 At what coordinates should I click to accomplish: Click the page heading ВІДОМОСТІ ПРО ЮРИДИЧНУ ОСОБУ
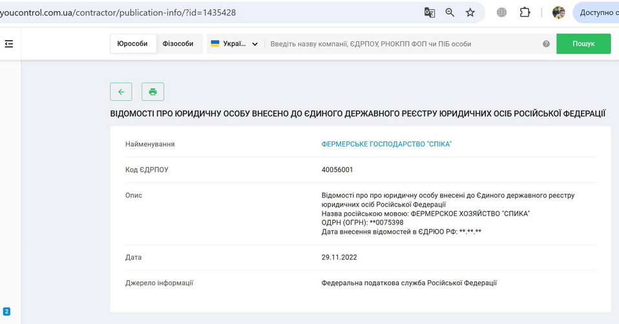[358, 114]
